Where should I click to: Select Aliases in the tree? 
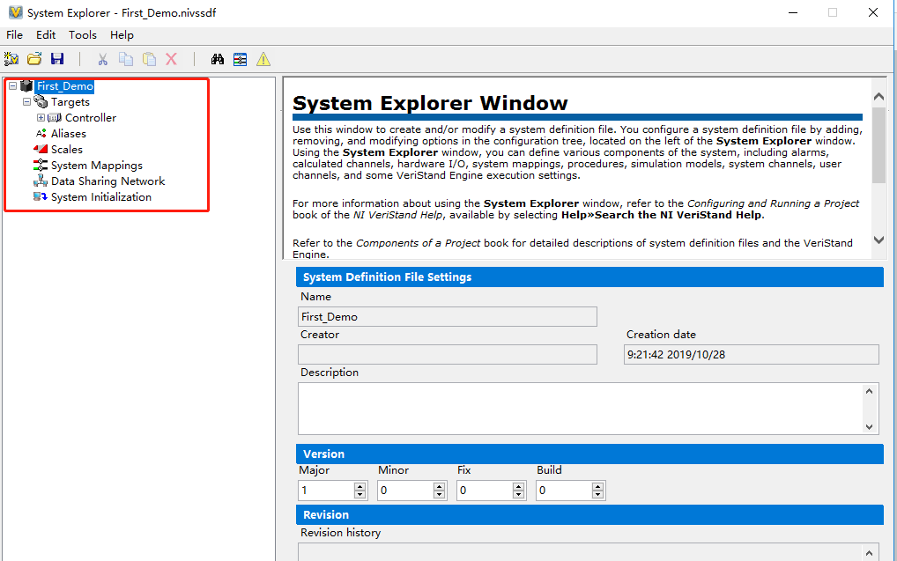point(69,133)
